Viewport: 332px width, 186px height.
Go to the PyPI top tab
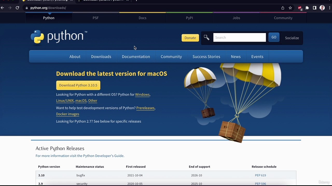(x=189, y=18)
